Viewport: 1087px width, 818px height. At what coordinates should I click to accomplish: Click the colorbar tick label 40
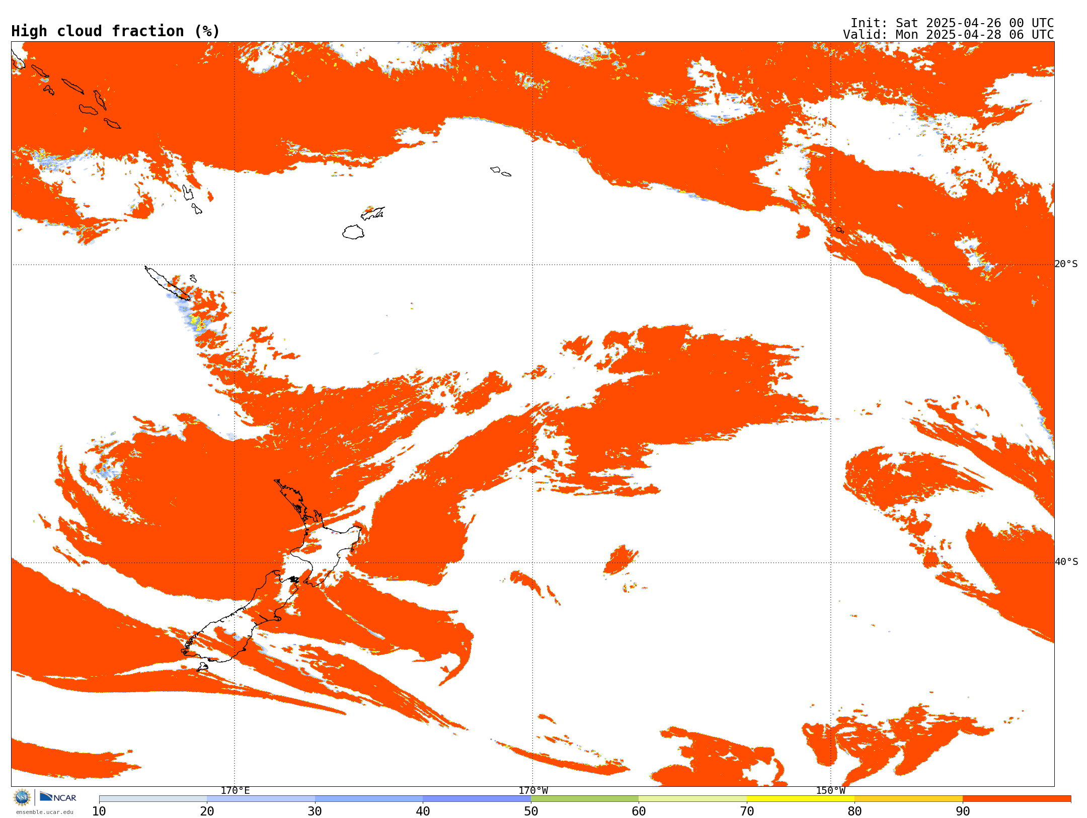coord(423,811)
